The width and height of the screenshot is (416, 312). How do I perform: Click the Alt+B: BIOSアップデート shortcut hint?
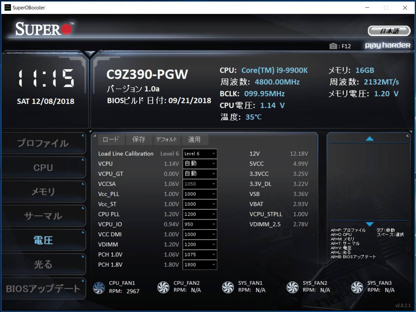(x=353, y=257)
